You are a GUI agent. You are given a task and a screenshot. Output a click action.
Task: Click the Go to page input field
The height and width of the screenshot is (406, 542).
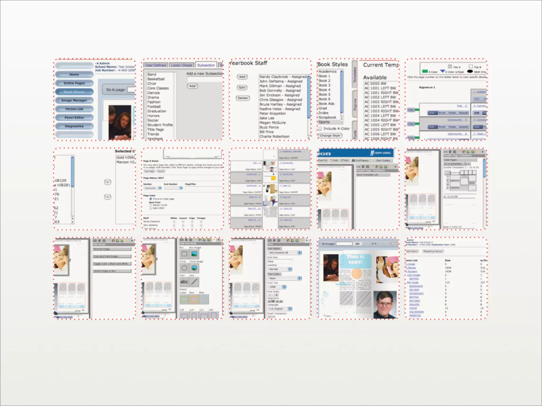pos(344,244)
